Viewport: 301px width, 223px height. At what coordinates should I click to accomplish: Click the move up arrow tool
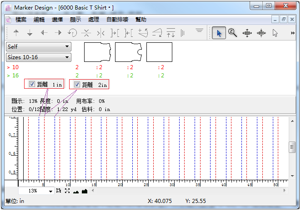pyautogui.click(x=16, y=33)
